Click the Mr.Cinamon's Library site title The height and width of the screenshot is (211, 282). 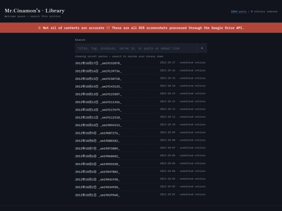[x=34, y=11]
